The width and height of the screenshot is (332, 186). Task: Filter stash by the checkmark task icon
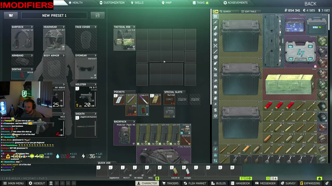click(215, 116)
